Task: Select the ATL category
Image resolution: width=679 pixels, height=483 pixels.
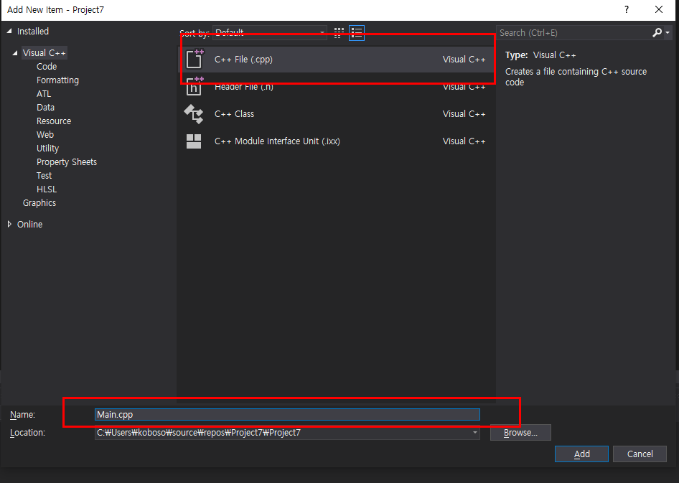Action: coord(44,93)
